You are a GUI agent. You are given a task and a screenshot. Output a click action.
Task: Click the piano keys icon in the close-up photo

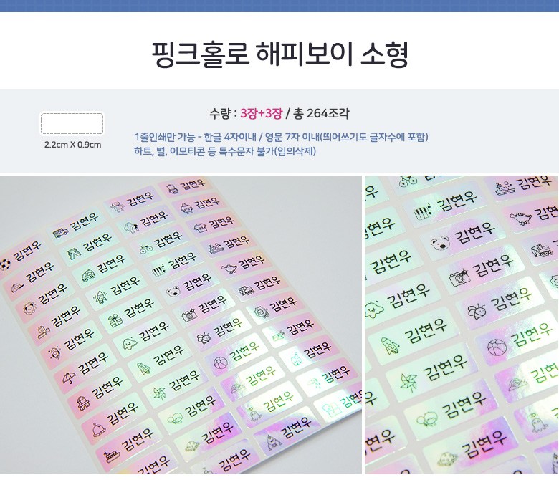point(423,213)
